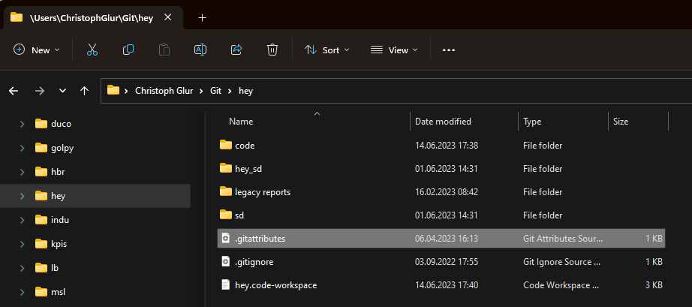Click the Delete trash icon
Viewport: 692px width, 307px height.
coord(272,50)
